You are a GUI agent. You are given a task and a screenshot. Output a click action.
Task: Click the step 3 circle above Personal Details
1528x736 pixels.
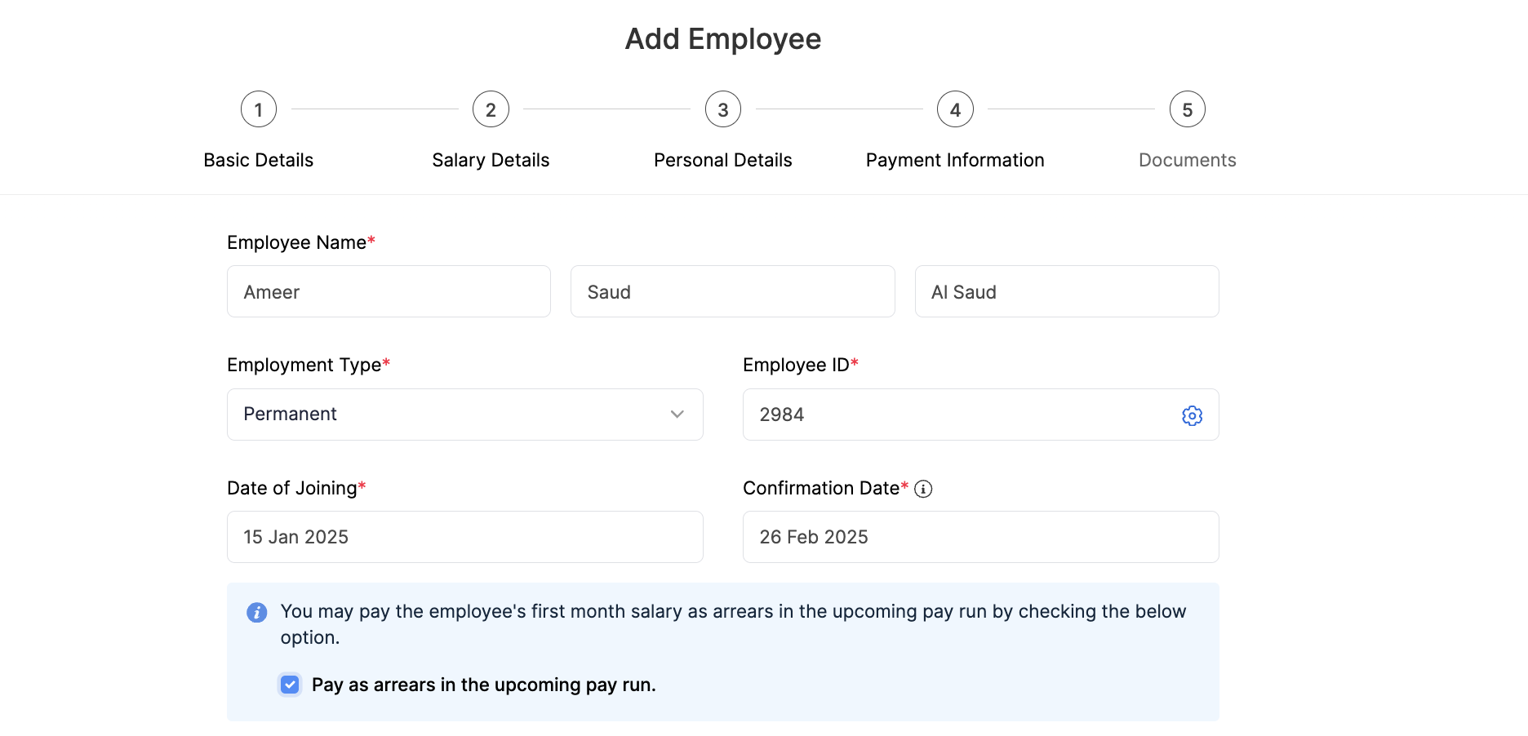pos(722,109)
